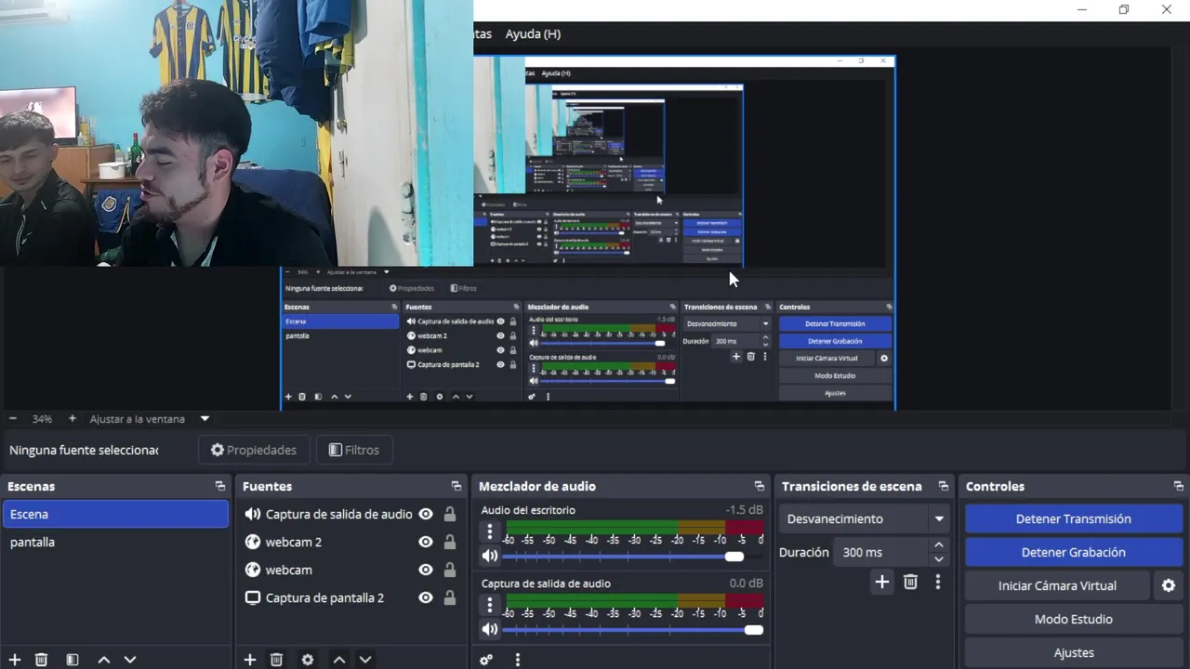Viewport: 1190px width, 669px height.
Task: Hide webcam source eye icon
Action: point(426,570)
